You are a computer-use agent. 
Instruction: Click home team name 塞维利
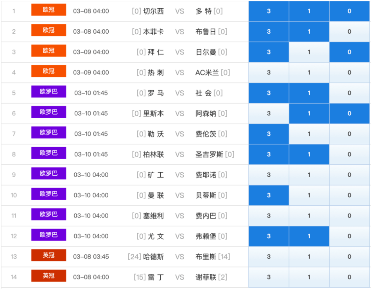pyautogui.click(x=153, y=216)
